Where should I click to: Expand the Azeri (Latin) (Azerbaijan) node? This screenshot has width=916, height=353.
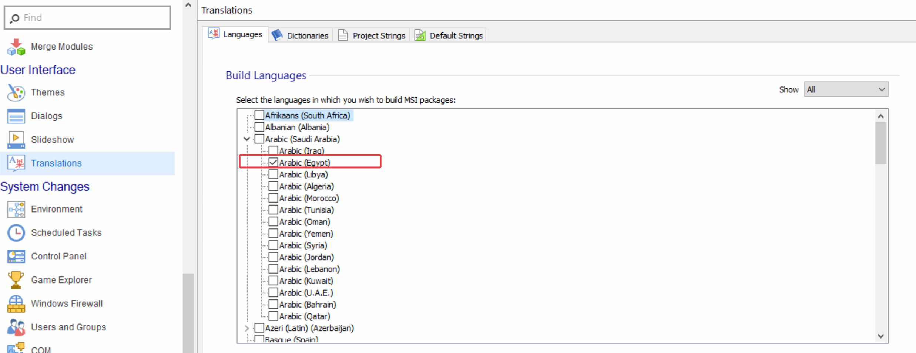click(247, 328)
